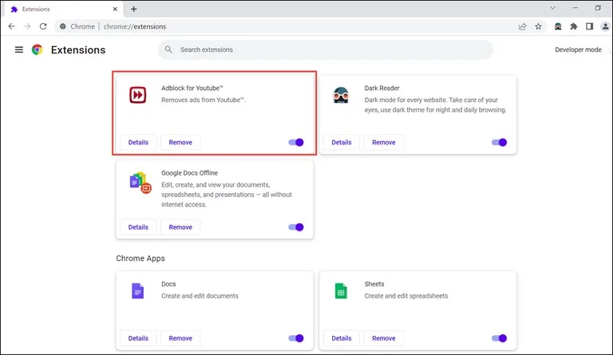Click the site info icon in address bar
This screenshot has width=613, height=355.
click(x=62, y=26)
